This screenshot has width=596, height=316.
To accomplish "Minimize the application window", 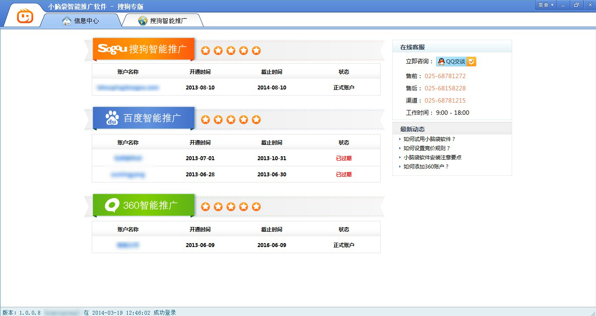I will click(x=563, y=5).
